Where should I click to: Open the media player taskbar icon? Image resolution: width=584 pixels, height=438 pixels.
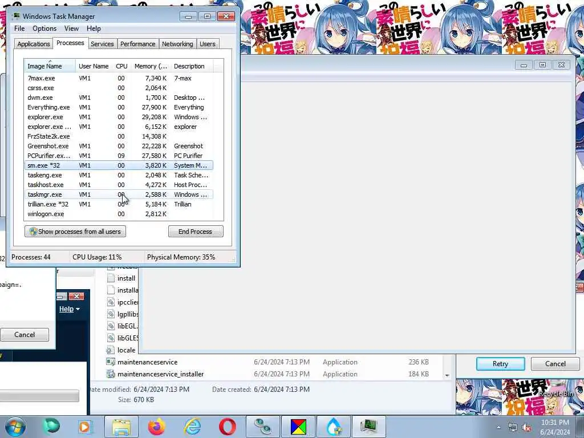pos(84,427)
